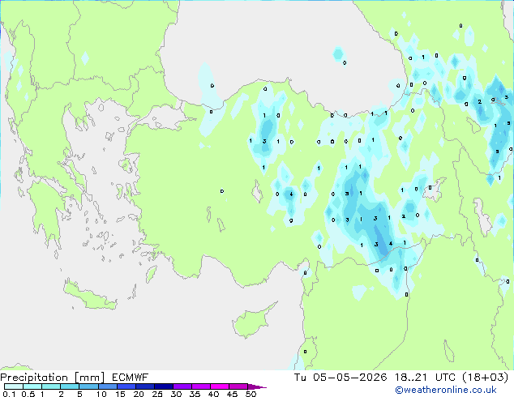Pick the 10–15 mm legend color box
The height and width of the screenshot is (397, 514).
[x=107, y=386]
